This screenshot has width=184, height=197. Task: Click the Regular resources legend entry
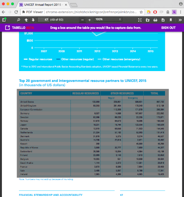(x=38, y=59)
